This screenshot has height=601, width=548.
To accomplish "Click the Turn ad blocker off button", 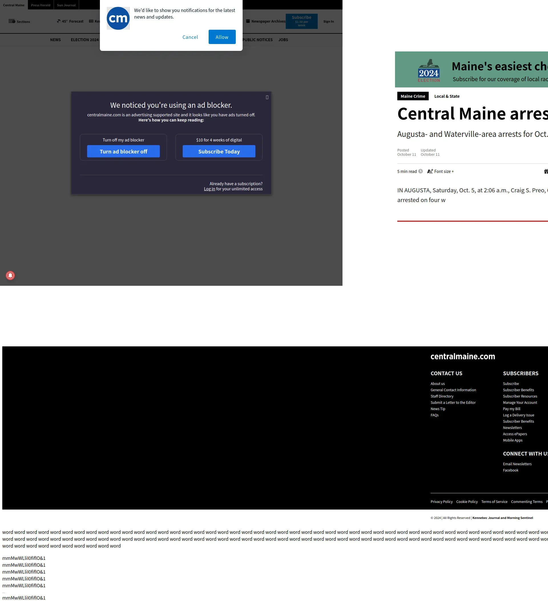I will (x=124, y=151).
